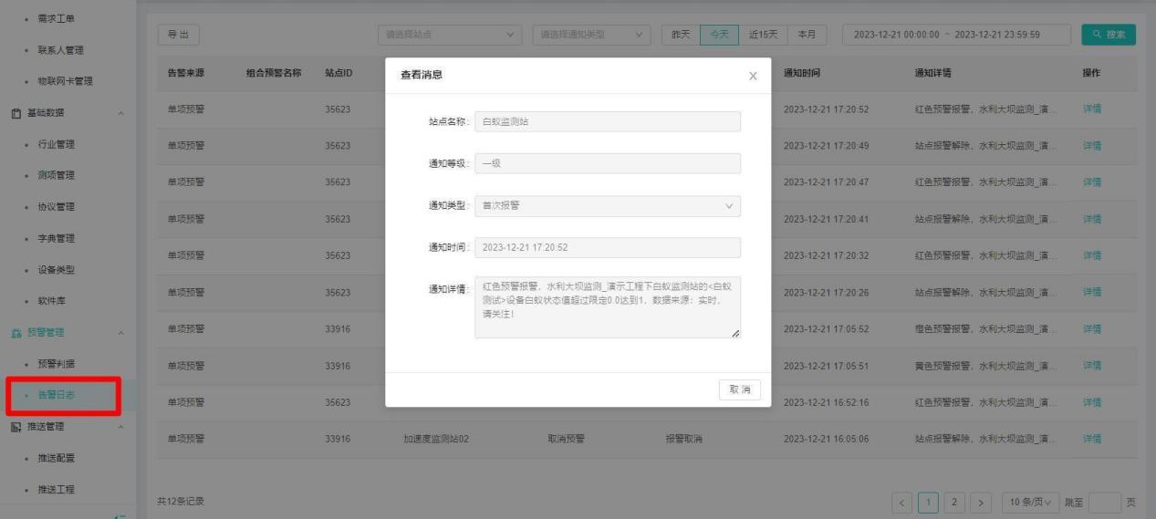Viewport: 1156px width, 519px height.
Task: Go to the previous page arrow
Action: [902, 501]
